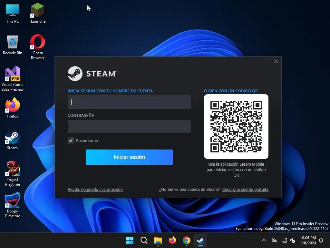The width and height of the screenshot is (330, 248).
Task: Click 'INICIA SESIÓN CON TU NOMBRE DE CUENTA' label
Action: pos(110,91)
